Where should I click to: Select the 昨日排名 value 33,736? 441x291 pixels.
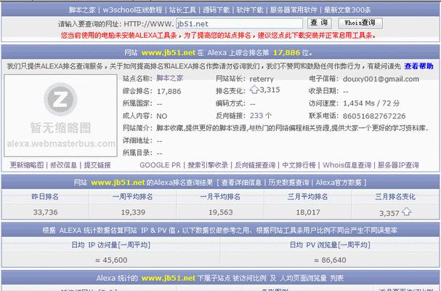(x=45, y=212)
